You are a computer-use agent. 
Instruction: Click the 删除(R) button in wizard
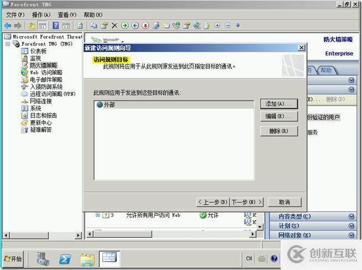[x=279, y=131]
